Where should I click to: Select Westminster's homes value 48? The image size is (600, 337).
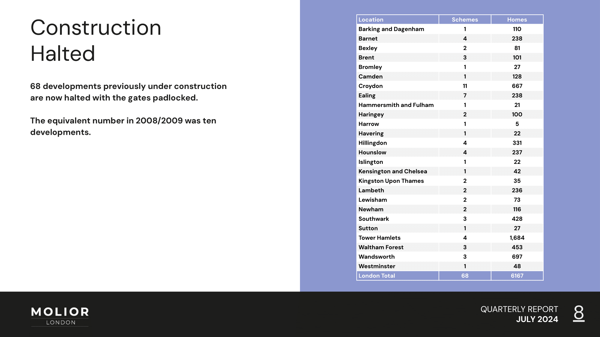pos(517,266)
